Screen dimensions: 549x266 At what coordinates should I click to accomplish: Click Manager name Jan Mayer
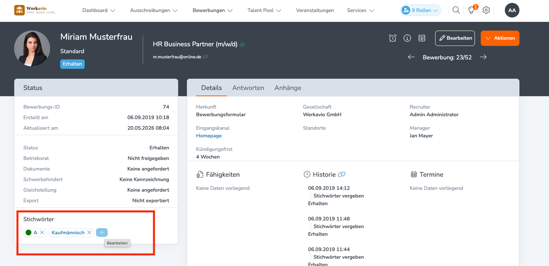(x=421, y=136)
